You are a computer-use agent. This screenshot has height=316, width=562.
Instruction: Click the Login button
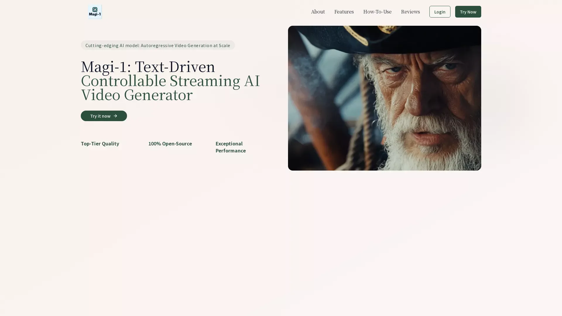(440, 12)
